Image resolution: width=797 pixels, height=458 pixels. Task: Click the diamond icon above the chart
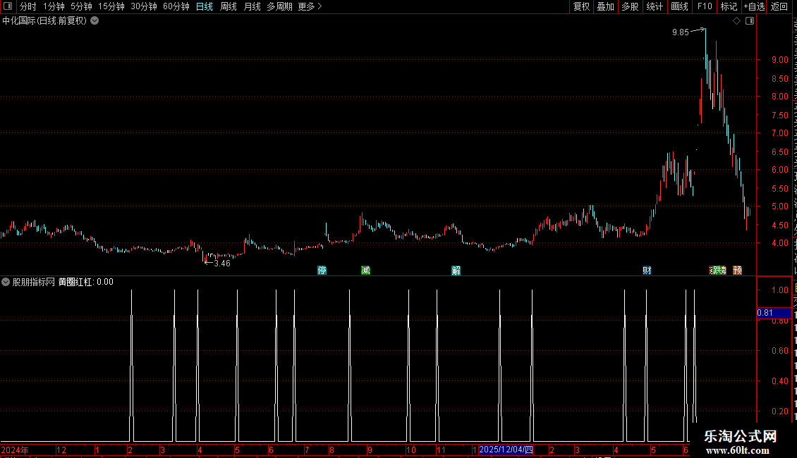click(x=736, y=21)
